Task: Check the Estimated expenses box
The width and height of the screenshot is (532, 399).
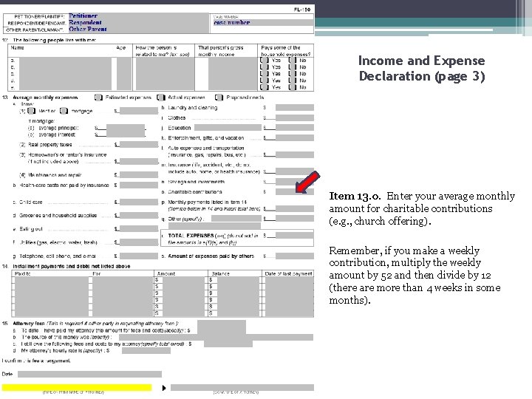Action: coord(98,98)
